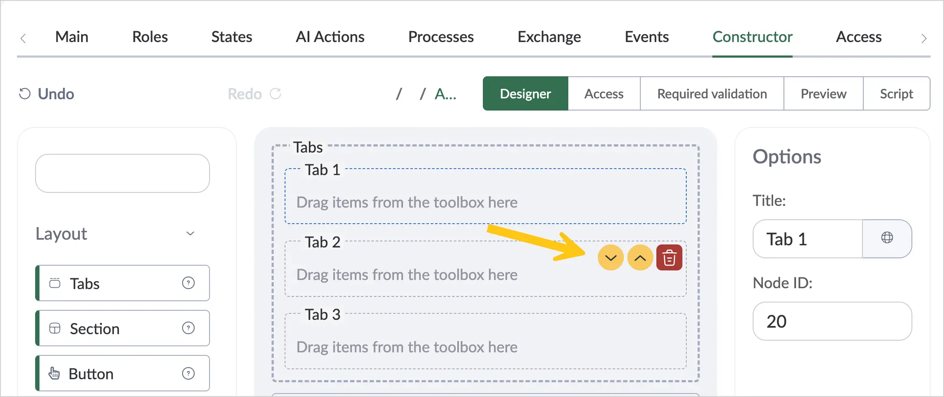Viewport: 944px width, 397px height.
Task: Move Tab 2 down with chevron button
Action: click(610, 258)
